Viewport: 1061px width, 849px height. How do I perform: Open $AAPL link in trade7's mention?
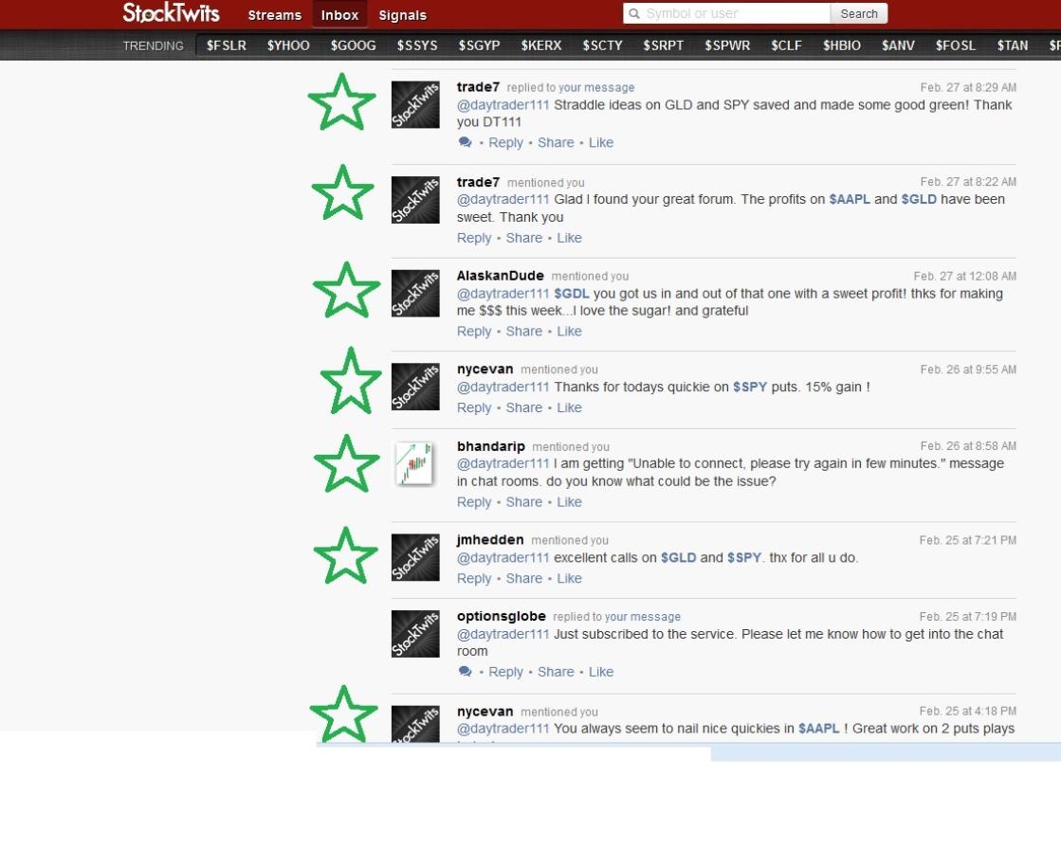point(849,200)
